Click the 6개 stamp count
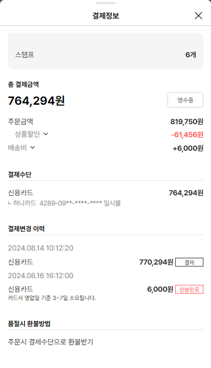This screenshot has height=368, width=211. tap(191, 55)
